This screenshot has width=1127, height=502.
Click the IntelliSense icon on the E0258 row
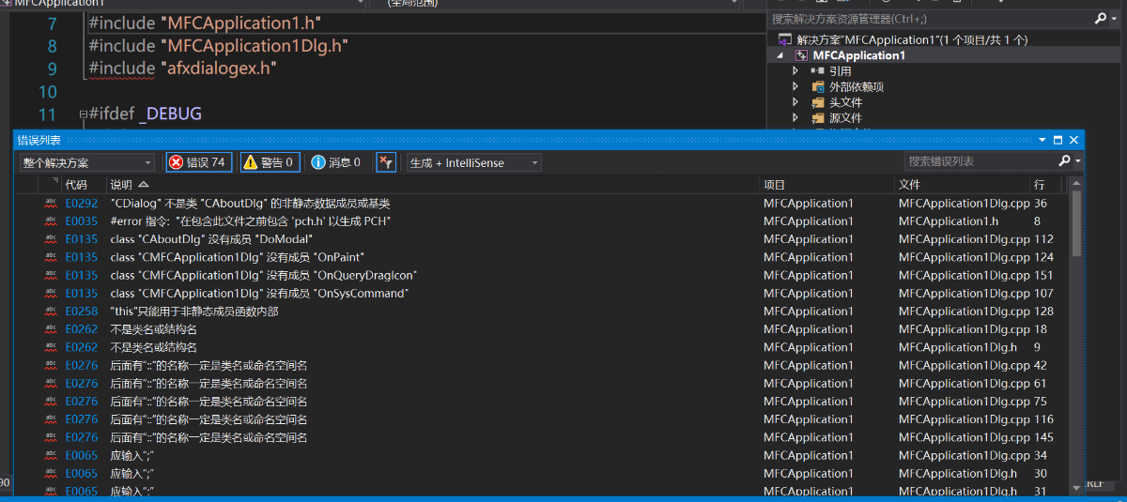[51, 311]
